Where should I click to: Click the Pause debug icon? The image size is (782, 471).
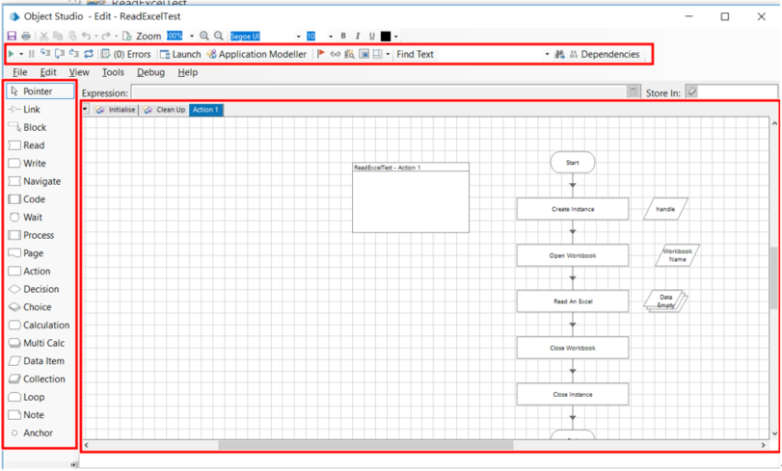pyautogui.click(x=32, y=54)
